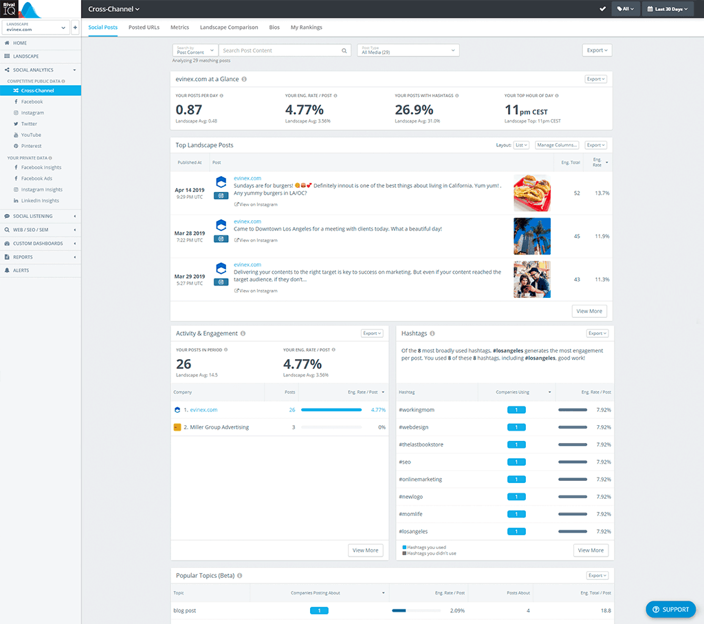Show info for Competitive Public Data

[x=63, y=81]
